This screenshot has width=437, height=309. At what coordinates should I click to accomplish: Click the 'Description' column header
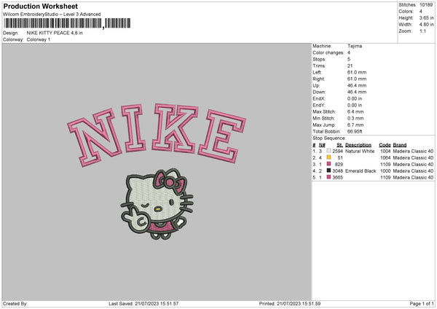(358, 145)
